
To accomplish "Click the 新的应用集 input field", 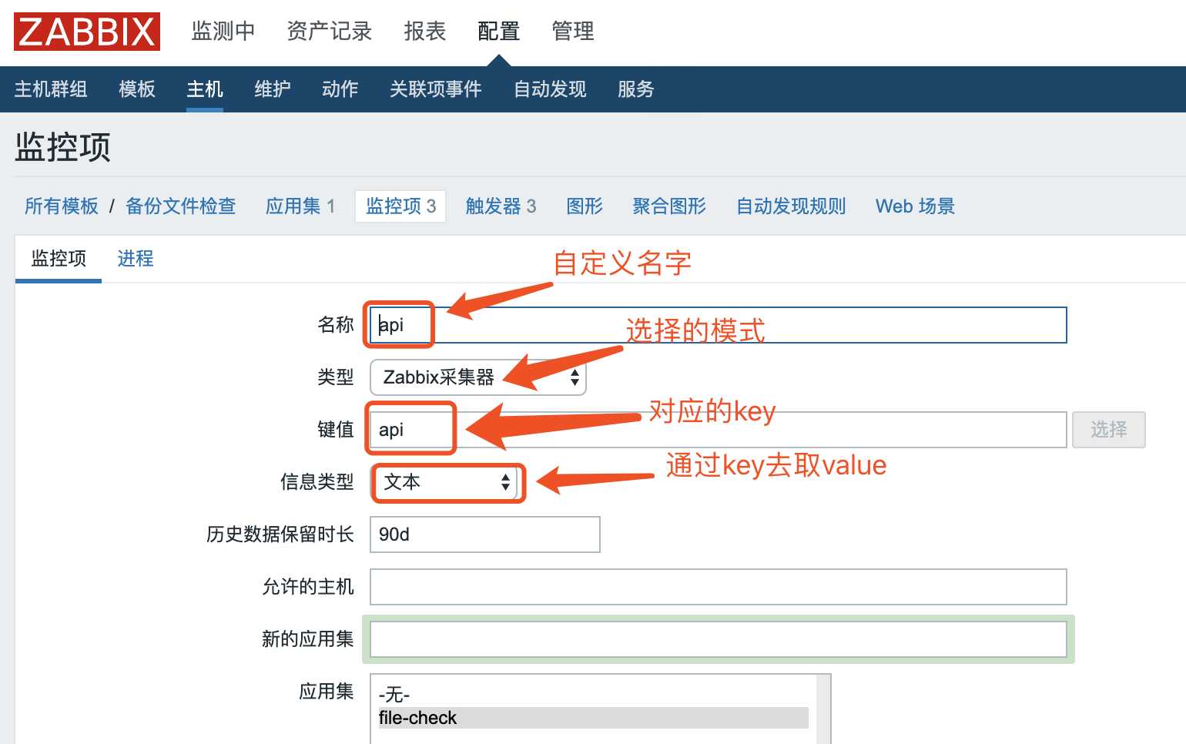I will pyautogui.click(x=719, y=639).
